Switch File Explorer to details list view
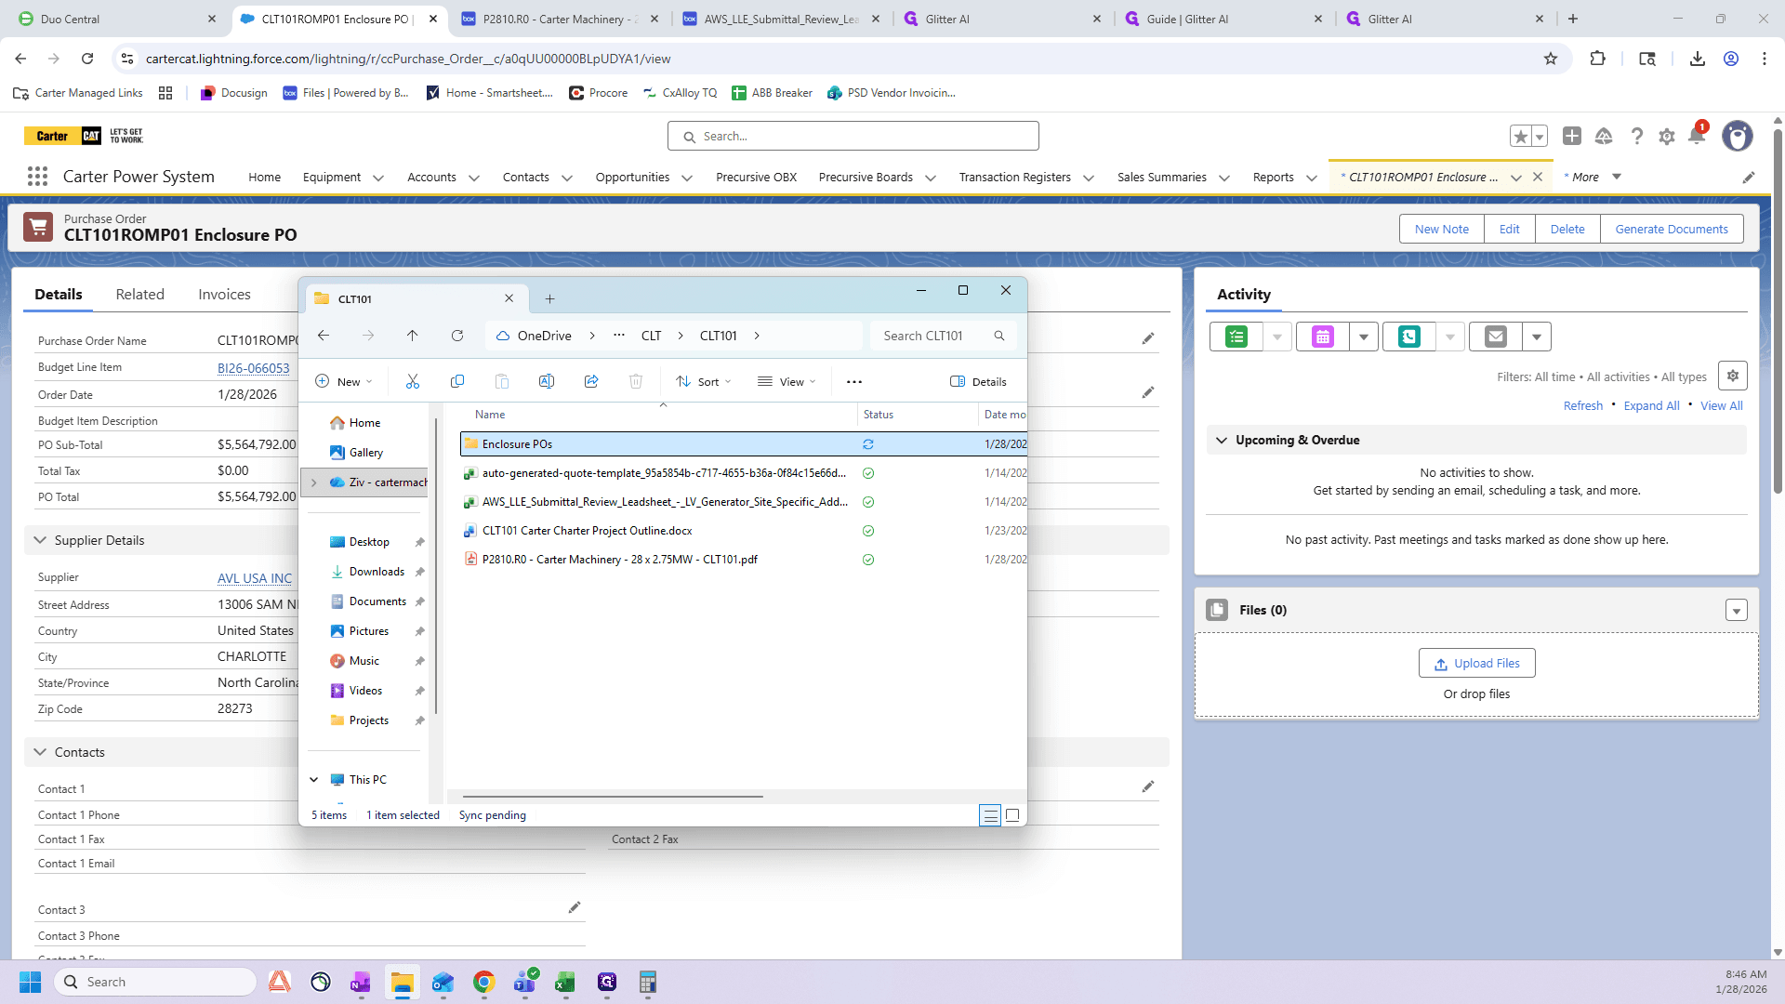Viewport: 1785px width, 1004px height. point(990,815)
